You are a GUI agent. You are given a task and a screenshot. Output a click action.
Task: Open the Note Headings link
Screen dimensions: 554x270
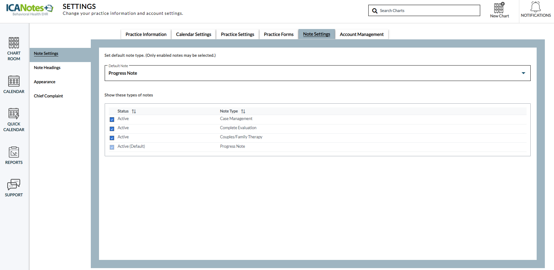click(47, 68)
